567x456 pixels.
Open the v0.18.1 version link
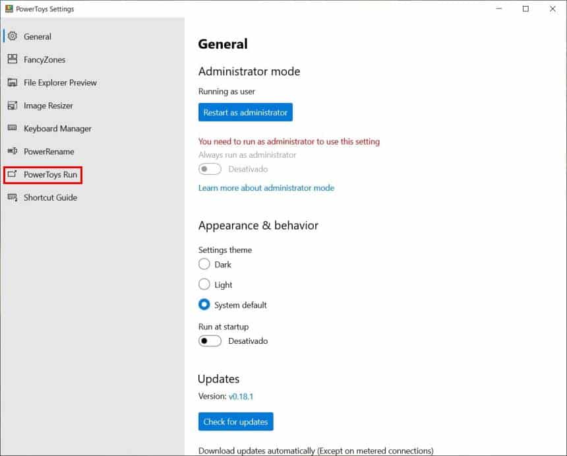coord(241,397)
